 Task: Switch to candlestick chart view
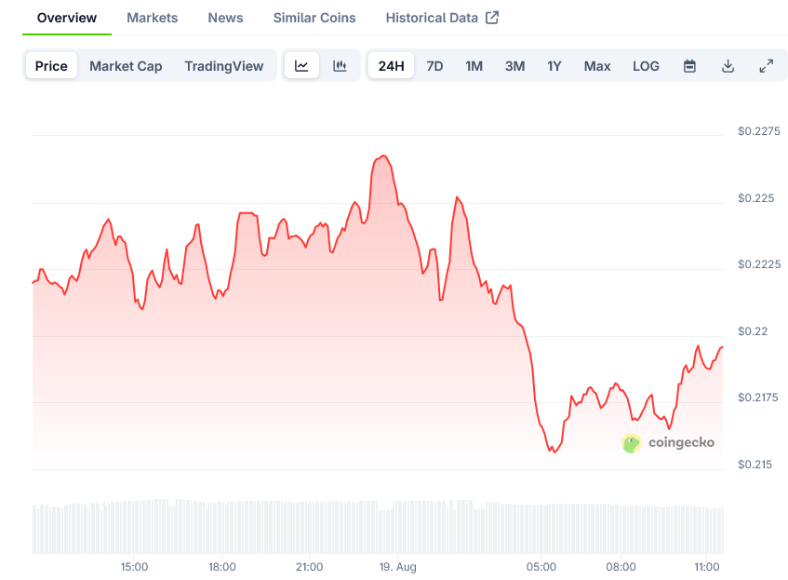click(x=340, y=66)
